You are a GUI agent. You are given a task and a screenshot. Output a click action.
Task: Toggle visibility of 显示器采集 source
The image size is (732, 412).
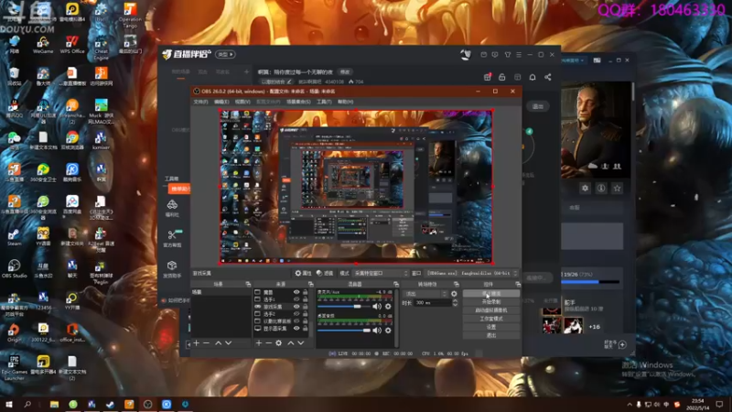click(296, 329)
